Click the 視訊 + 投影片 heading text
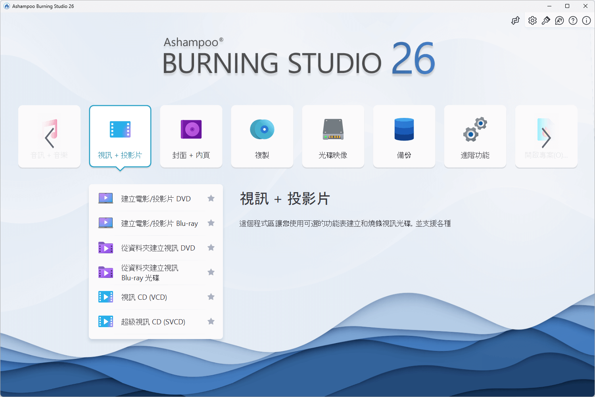Image resolution: width=595 pixels, height=397 pixels. pos(285,198)
